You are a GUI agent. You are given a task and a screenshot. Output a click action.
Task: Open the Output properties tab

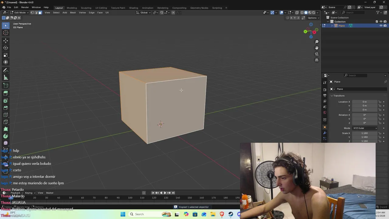pos(325,96)
